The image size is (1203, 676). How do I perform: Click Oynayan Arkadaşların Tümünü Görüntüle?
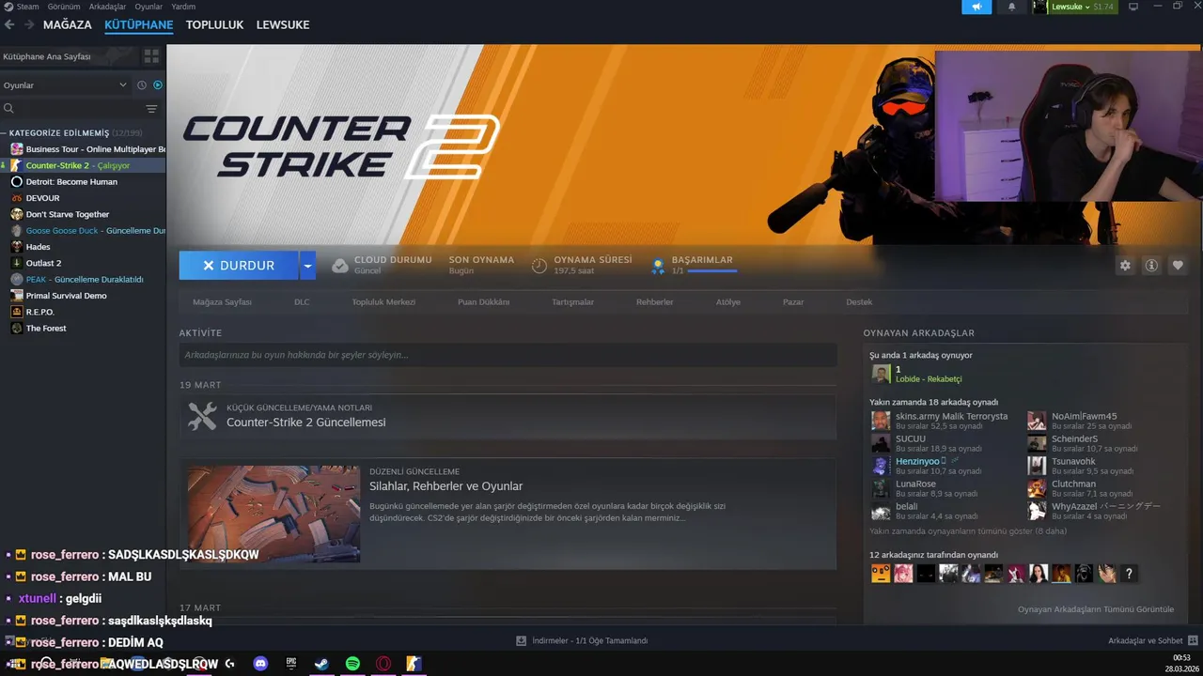[x=1096, y=609]
